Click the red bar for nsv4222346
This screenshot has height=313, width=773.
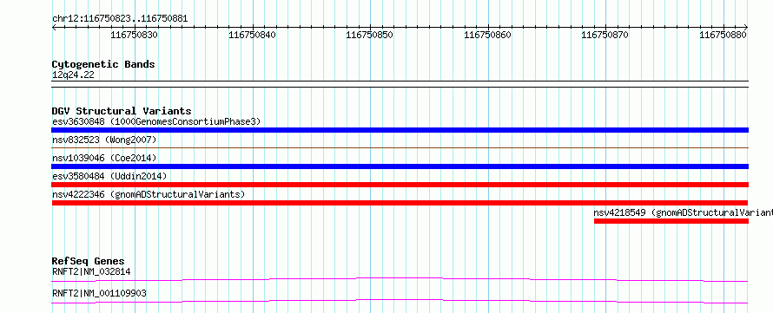click(x=400, y=203)
